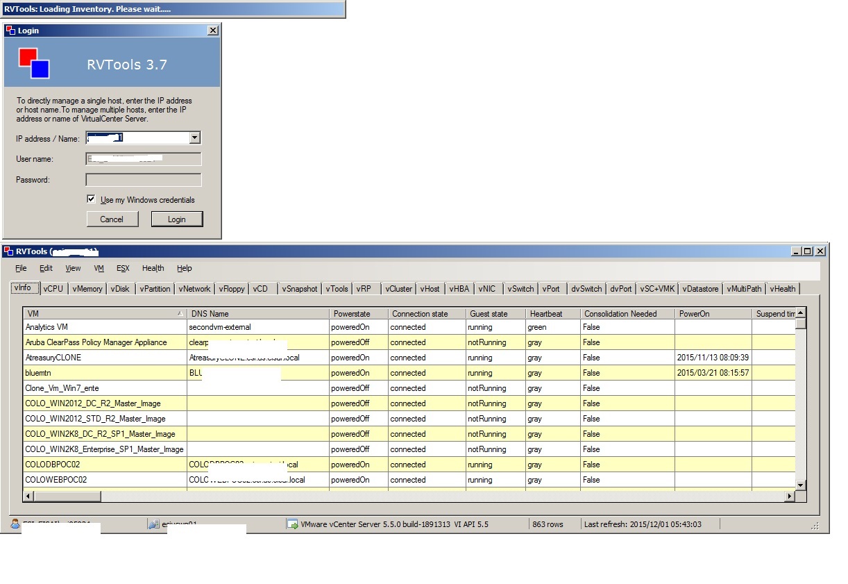Viewport: 848px width, 584px height.
Task: Open the IP address / Name dropdown
Action: click(x=195, y=138)
